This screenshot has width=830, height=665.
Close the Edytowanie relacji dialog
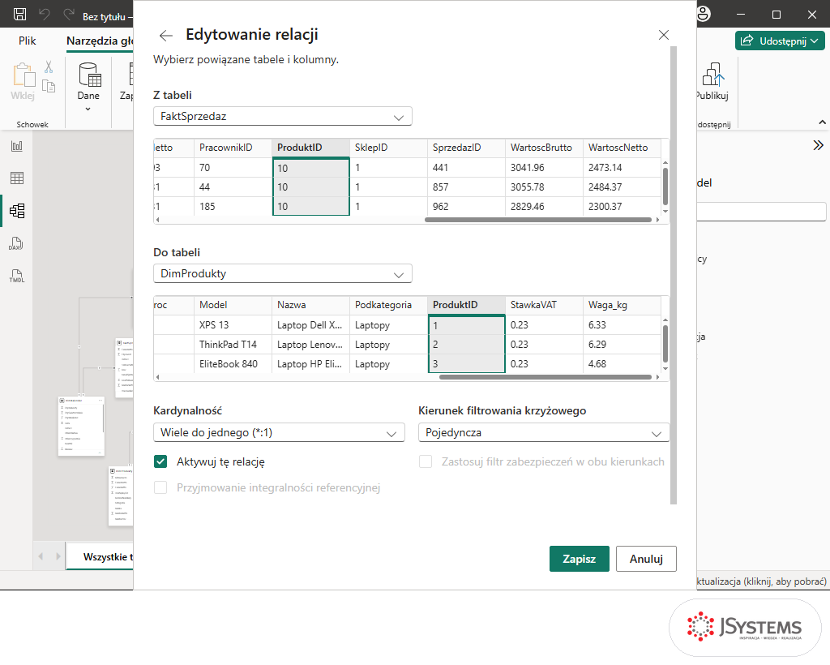[663, 35]
